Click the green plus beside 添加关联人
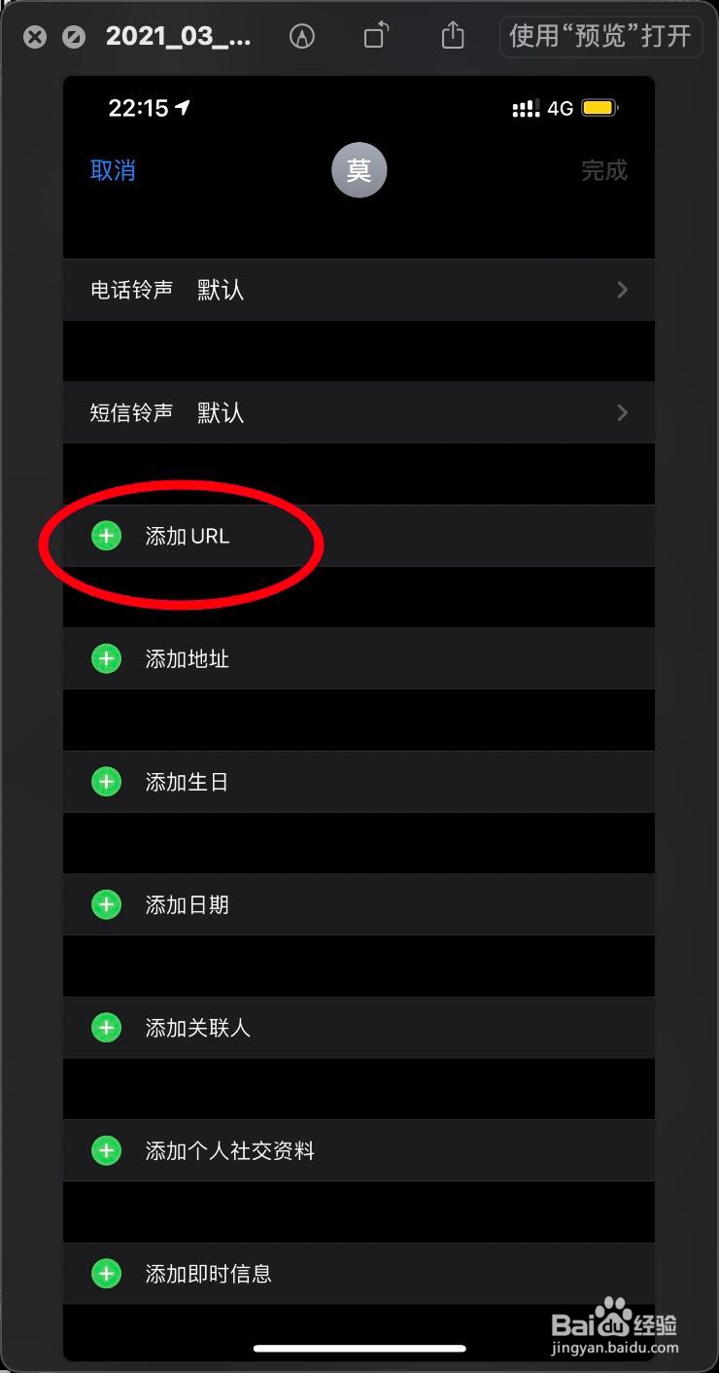719x1373 pixels. [106, 1028]
